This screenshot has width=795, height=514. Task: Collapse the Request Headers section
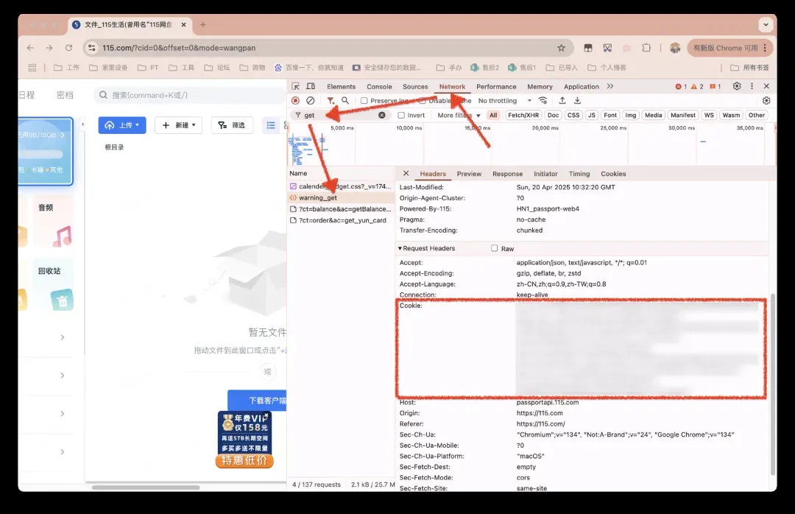pos(400,249)
